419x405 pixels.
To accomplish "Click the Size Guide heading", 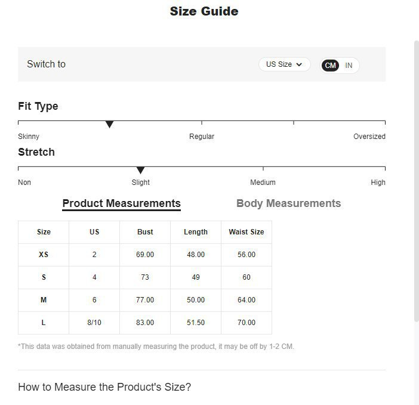I will coord(204,11).
